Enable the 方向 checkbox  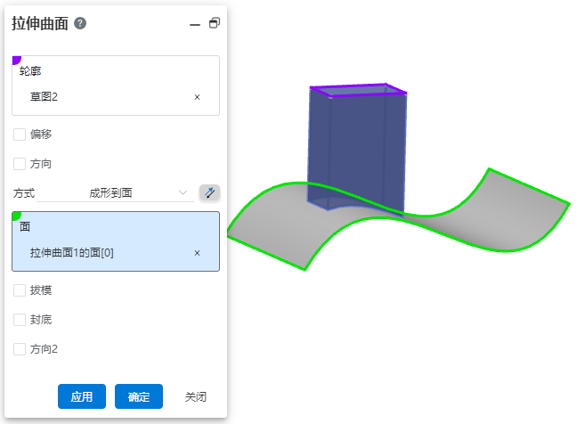pyautogui.click(x=20, y=164)
